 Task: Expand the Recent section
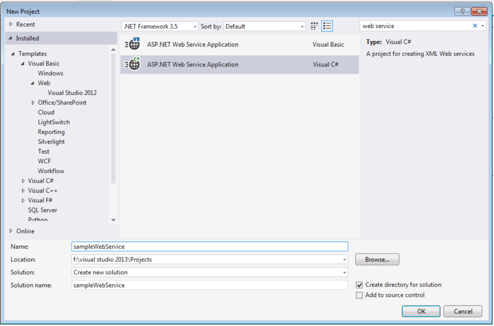11,24
